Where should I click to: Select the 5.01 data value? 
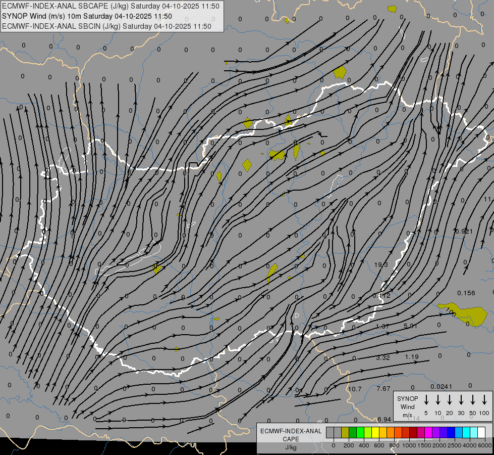tap(411, 326)
